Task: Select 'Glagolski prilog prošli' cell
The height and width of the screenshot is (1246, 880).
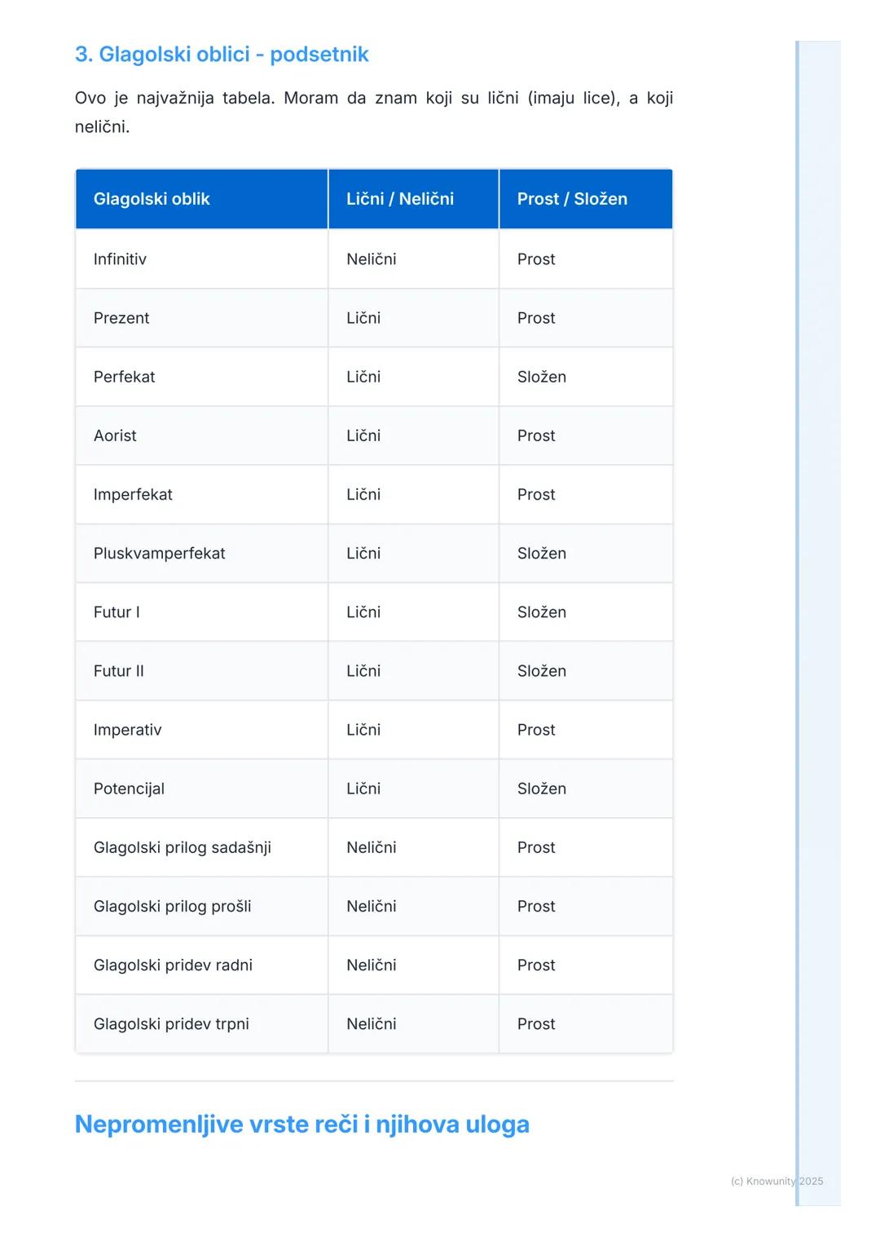Action: [x=172, y=906]
